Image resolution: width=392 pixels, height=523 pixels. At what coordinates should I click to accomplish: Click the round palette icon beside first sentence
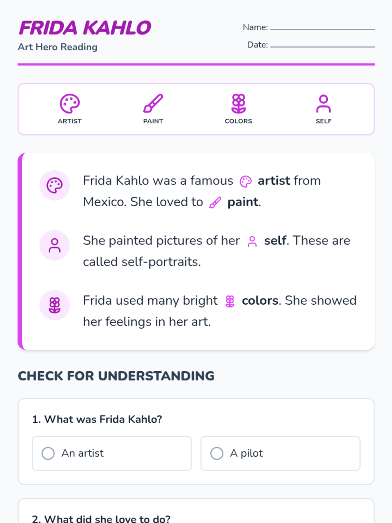pyautogui.click(x=55, y=185)
